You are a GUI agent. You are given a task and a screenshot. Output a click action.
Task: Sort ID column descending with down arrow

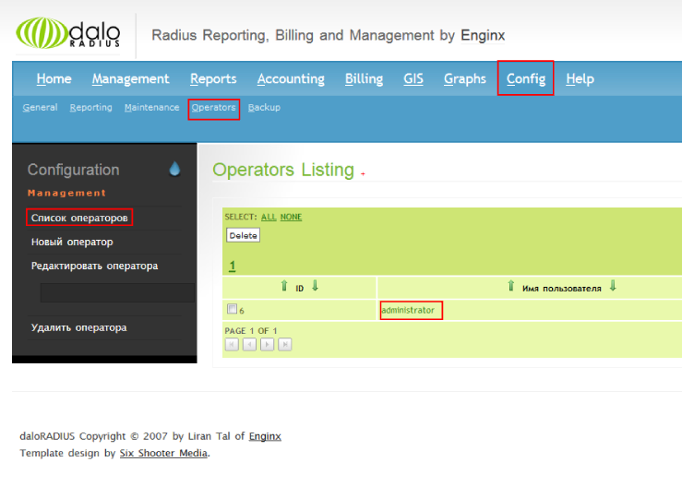point(316,286)
